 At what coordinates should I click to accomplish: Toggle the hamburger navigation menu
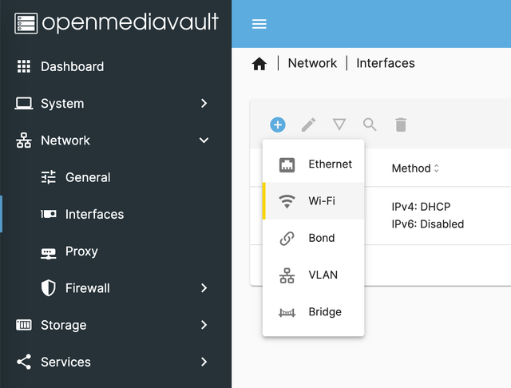[x=259, y=24]
